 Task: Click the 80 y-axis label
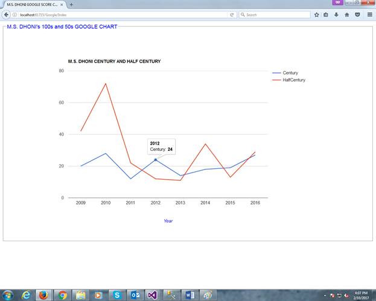62,71
